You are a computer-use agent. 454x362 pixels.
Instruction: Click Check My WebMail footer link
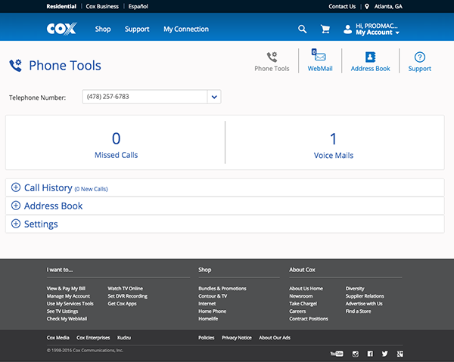[x=67, y=319]
